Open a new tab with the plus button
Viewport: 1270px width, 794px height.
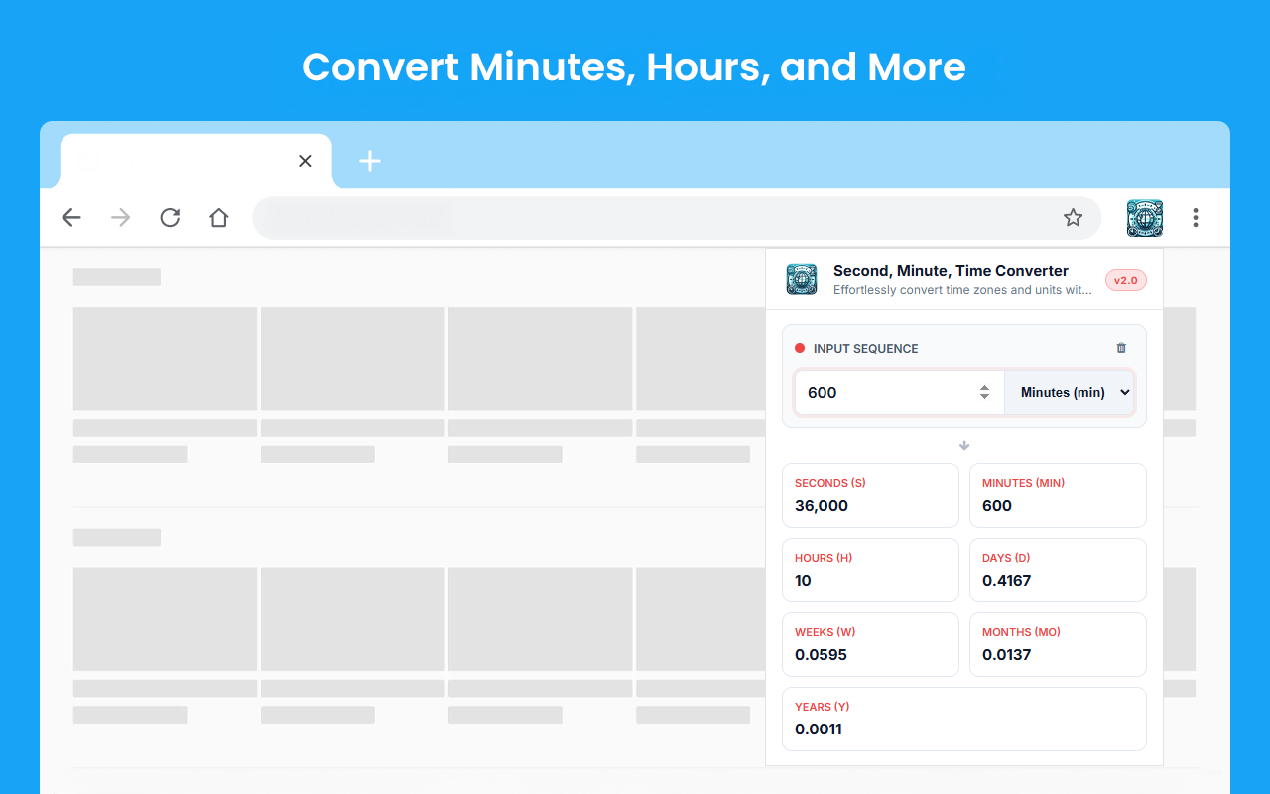tap(370, 161)
